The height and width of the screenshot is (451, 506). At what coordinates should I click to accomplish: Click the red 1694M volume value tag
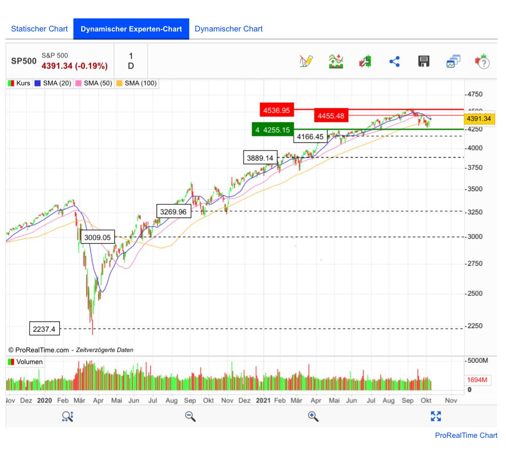coord(477,379)
